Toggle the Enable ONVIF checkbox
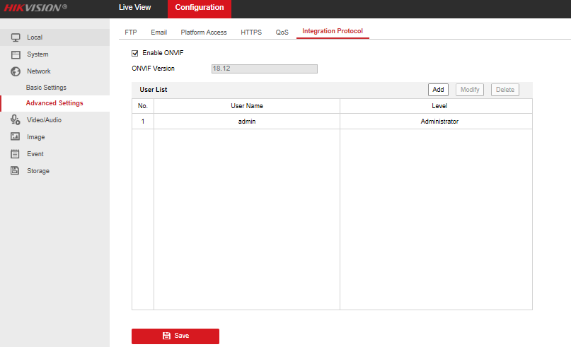The image size is (571, 347). click(x=135, y=53)
